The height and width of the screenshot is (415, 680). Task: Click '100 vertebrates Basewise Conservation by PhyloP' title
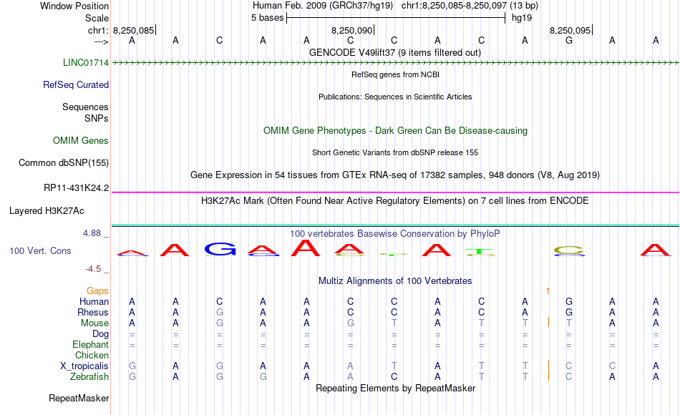395,234
